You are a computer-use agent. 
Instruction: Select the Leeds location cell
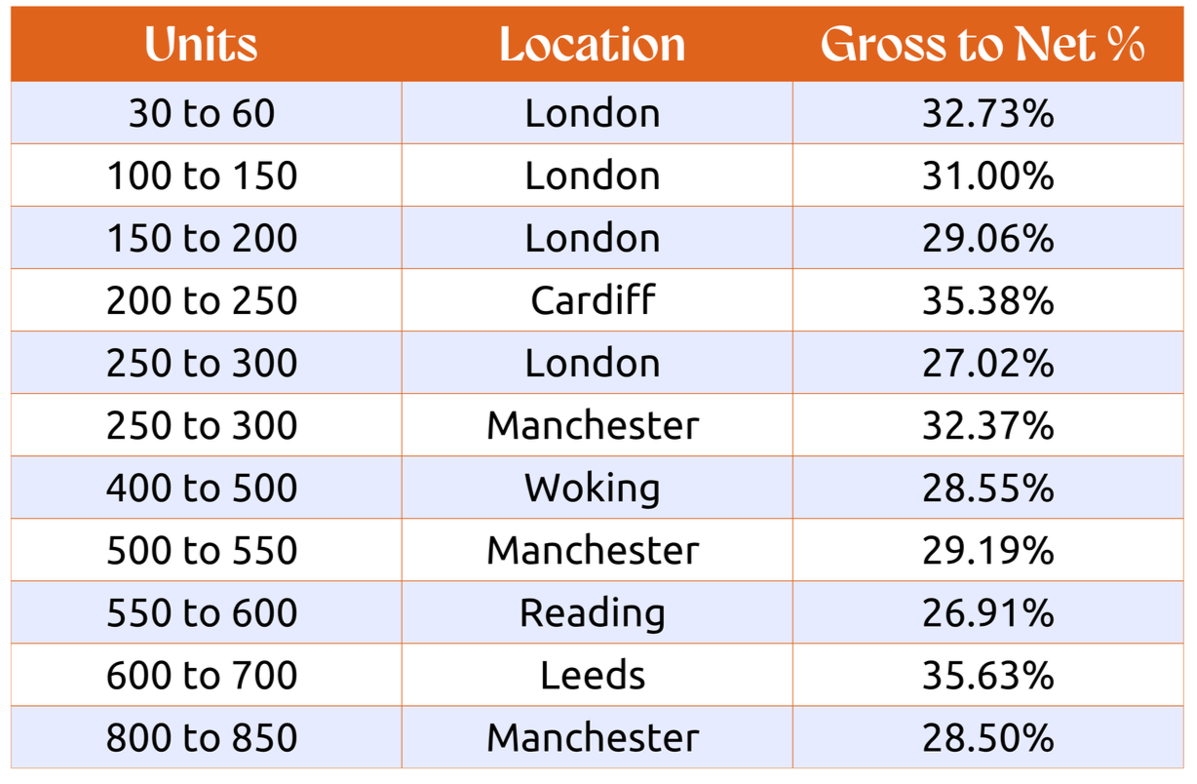coord(593,675)
